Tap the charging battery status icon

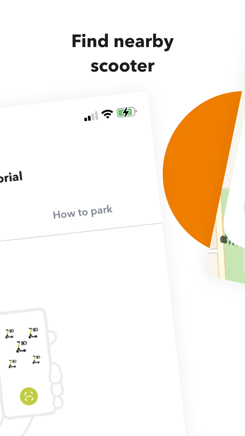(x=126, y=113)
